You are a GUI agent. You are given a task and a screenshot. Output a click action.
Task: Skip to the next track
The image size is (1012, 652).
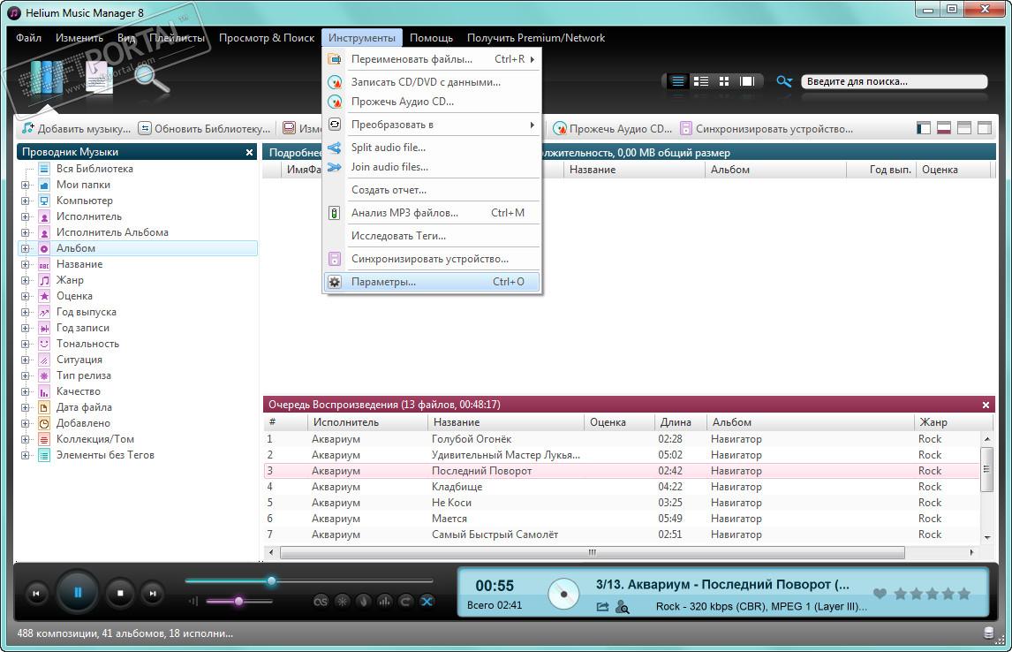[153, 594]
